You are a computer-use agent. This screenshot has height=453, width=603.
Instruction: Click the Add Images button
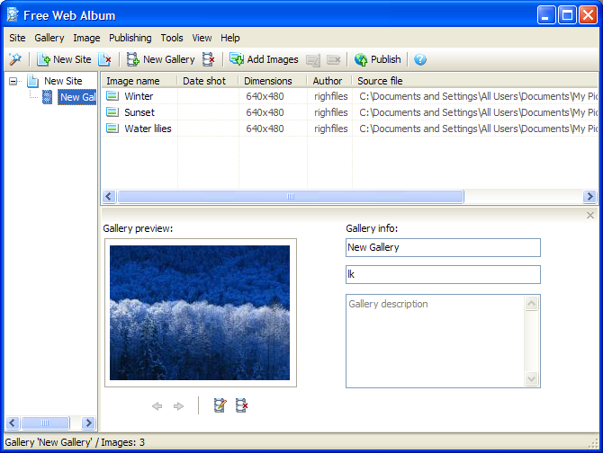tap(264, 59)
